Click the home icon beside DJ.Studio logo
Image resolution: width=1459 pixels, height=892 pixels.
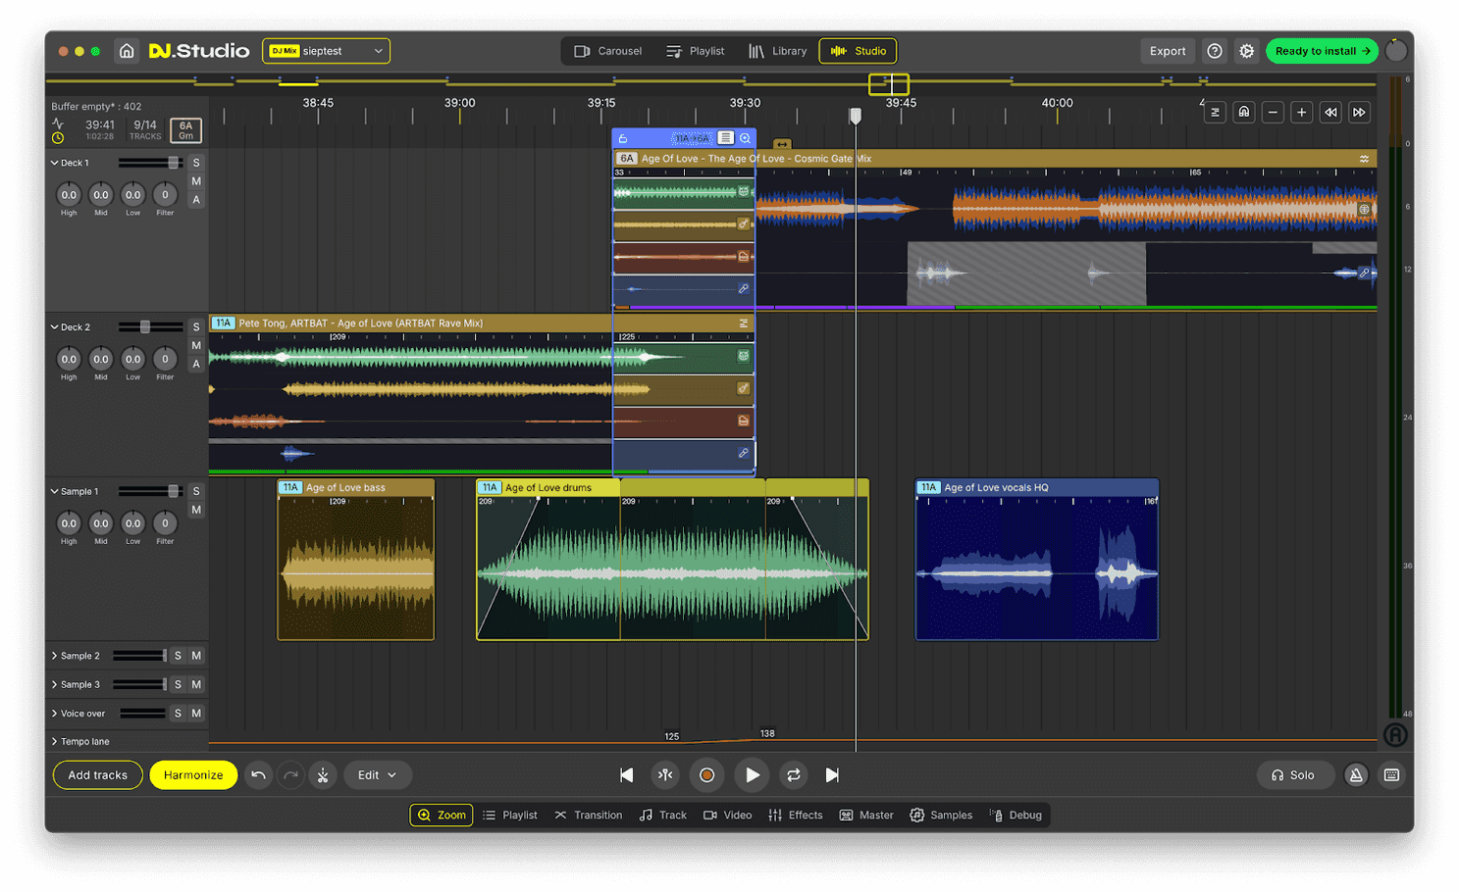pyautogui.click(x=127, y=51)
